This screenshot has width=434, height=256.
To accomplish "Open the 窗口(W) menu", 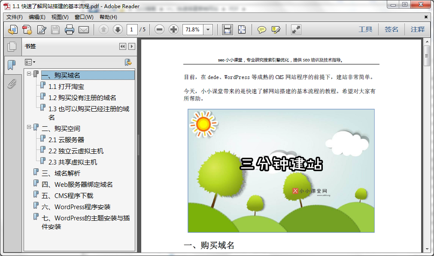I will coord(84,17).
